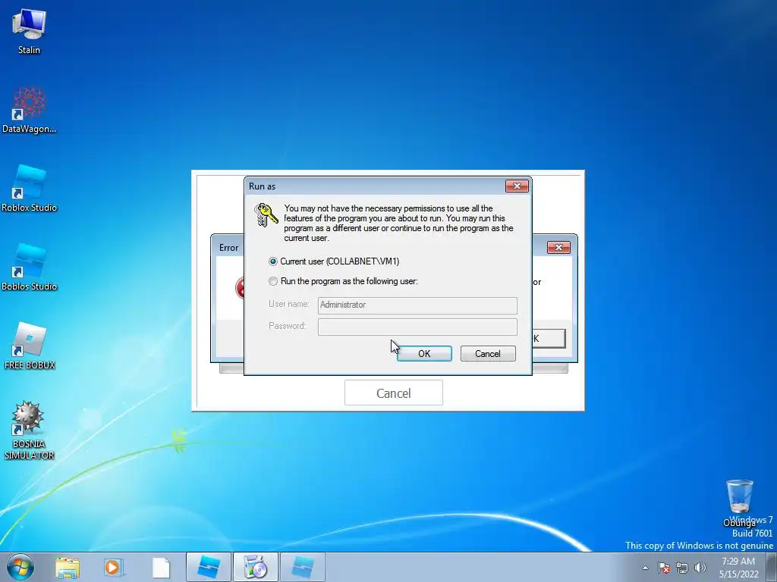
Task: Open the Obunga recycle bin icon
Action: 739,502
